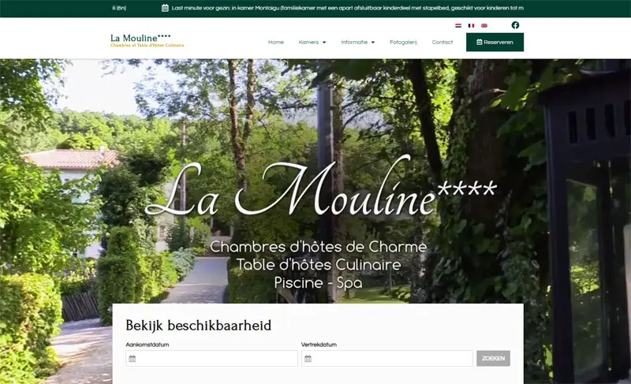The image size is (631, 384).
Task: Go to the Contact page
Action: (x=442, y=43)
